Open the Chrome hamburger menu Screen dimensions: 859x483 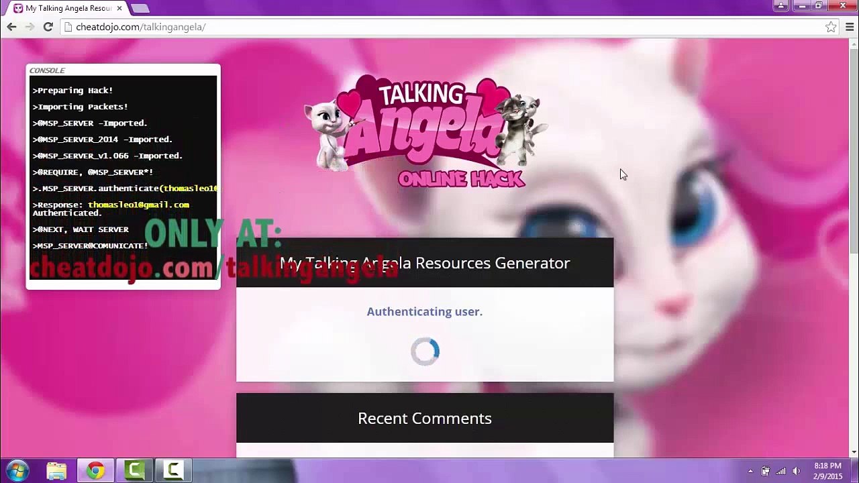(849, 27)
